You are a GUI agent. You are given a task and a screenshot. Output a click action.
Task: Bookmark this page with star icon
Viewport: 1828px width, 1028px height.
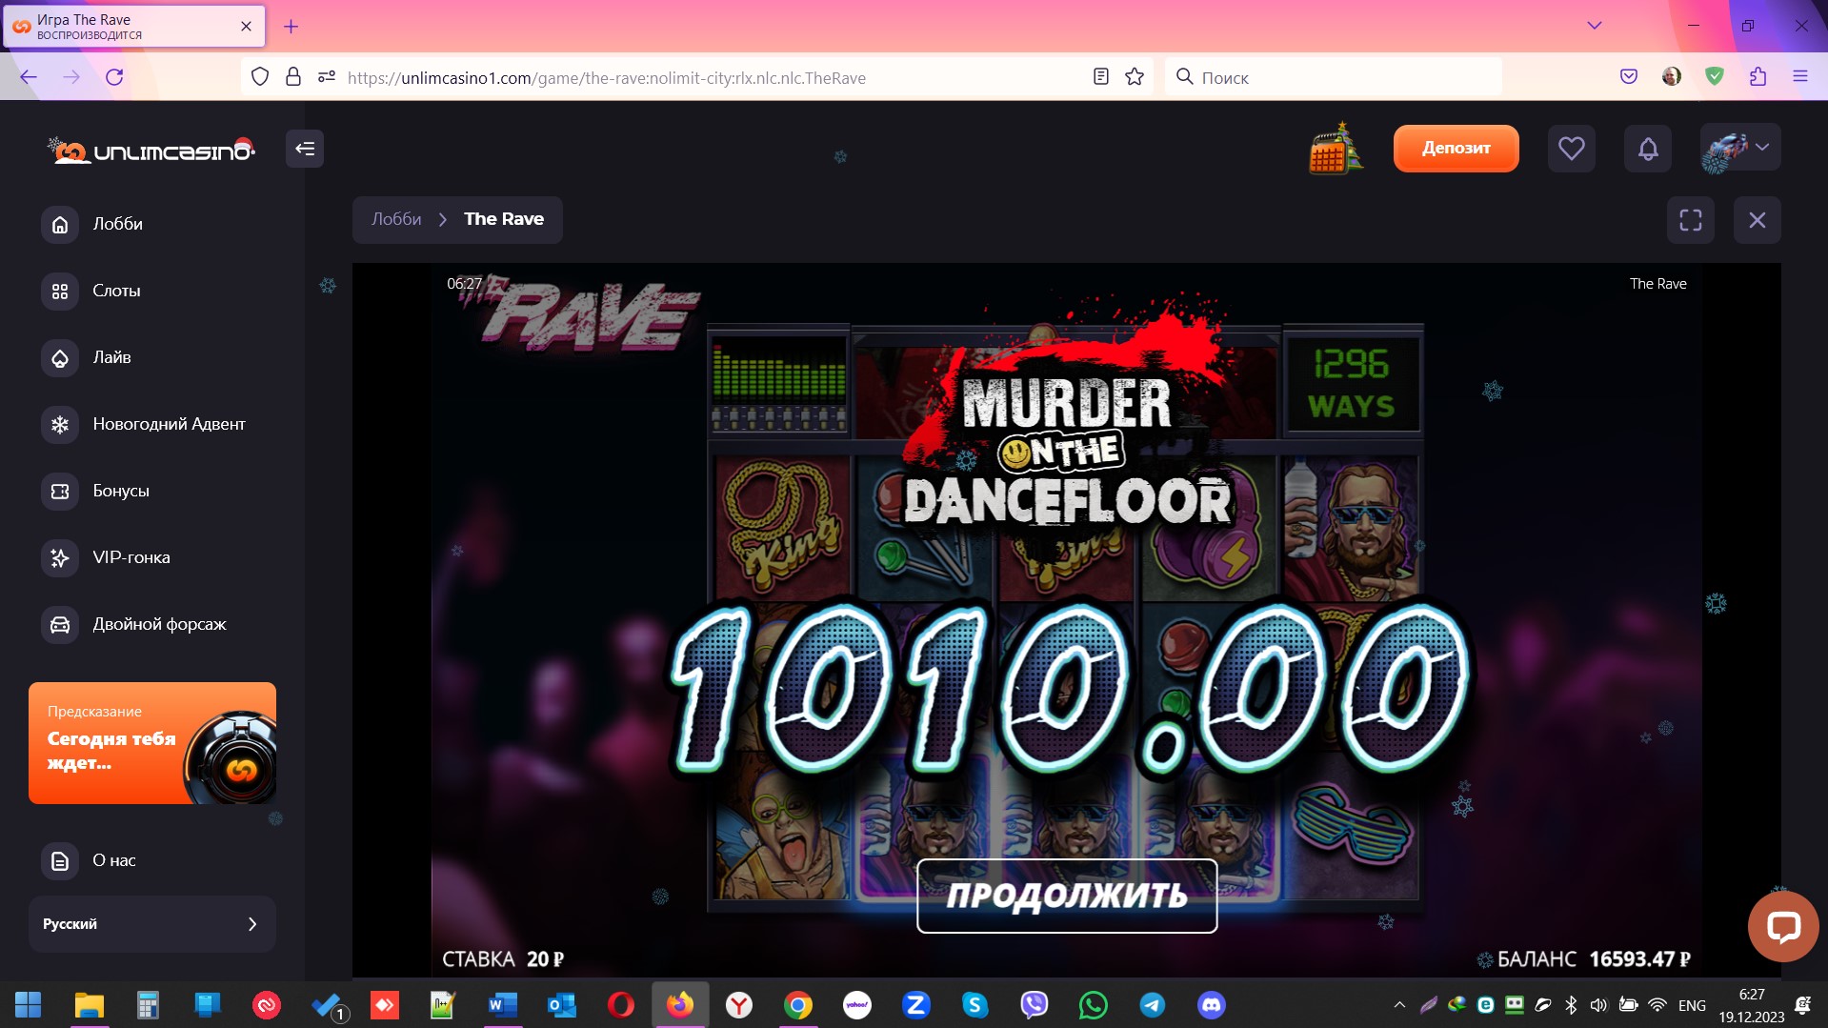pos(1134,77)
